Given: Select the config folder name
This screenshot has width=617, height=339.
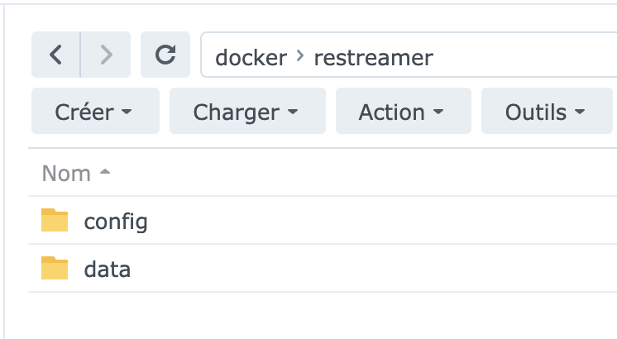Looking at the screenshot, I should 116,222.
